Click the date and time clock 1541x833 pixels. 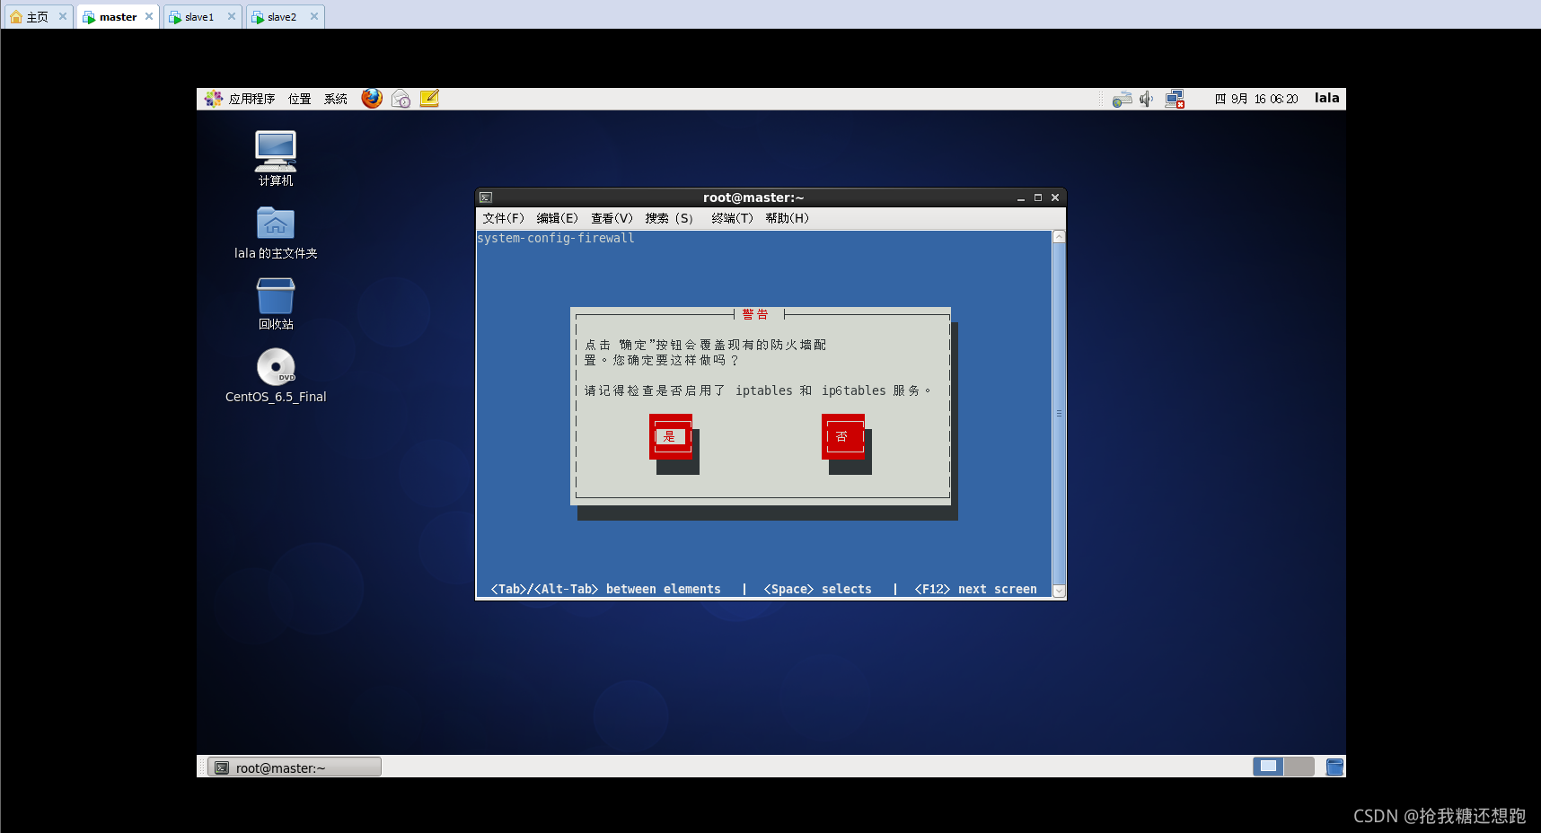pyautogui.click(x=1256, y=99)
